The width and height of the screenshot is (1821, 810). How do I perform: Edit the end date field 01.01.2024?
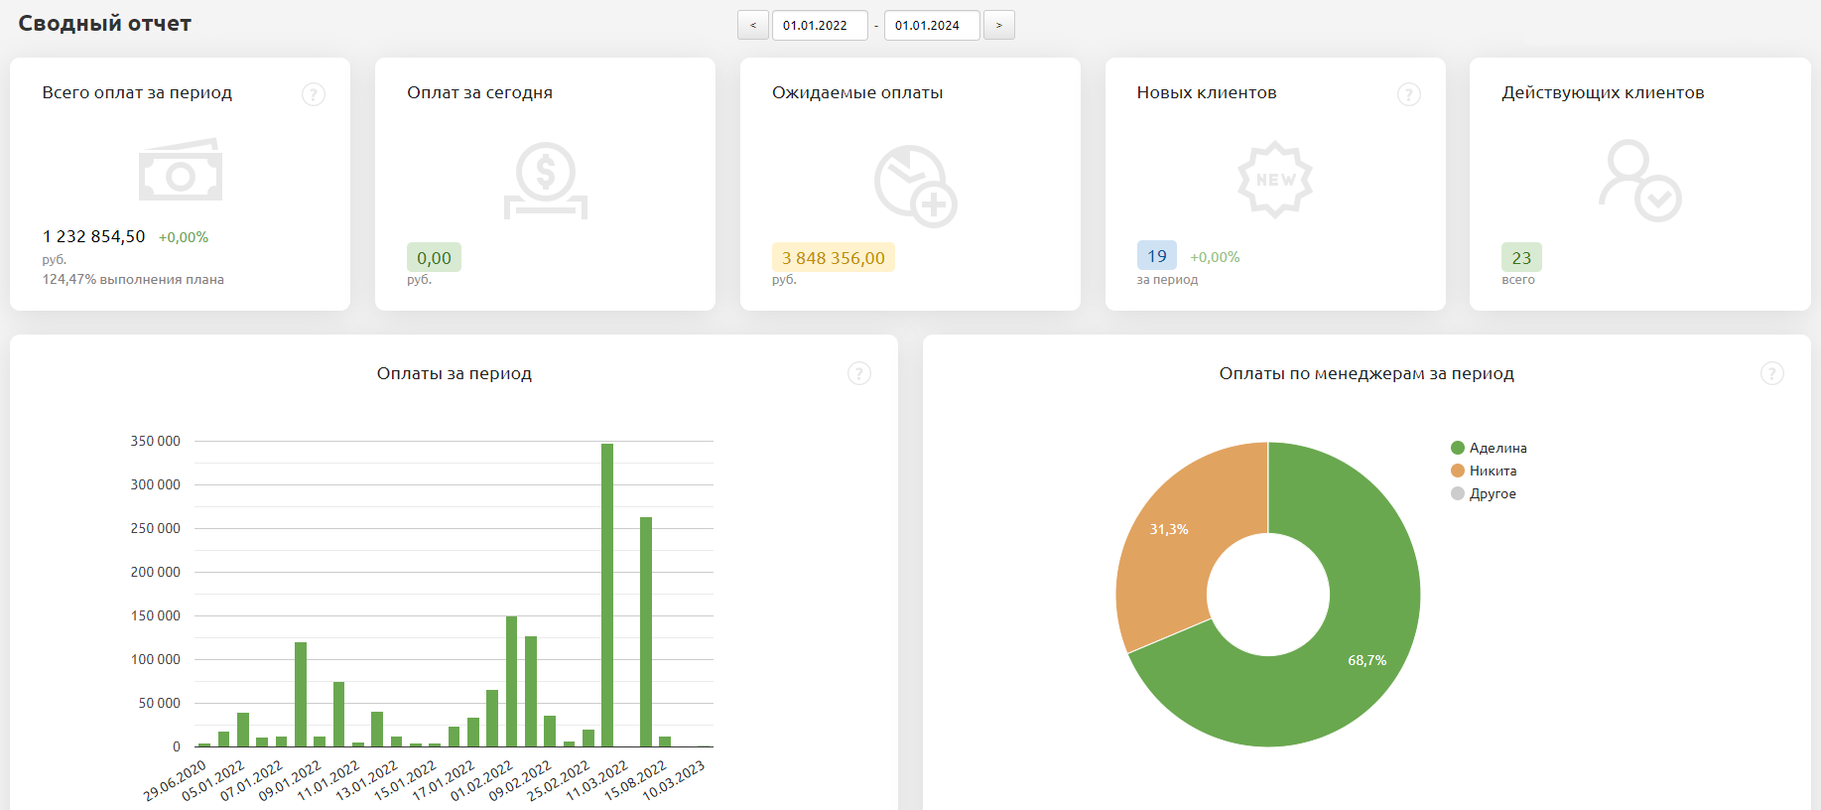[x=931, y=25]
